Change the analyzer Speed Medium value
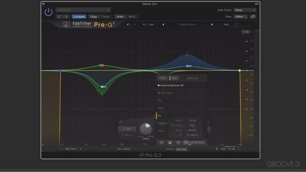This screenshot has height=172, width=306. [192, 130]
